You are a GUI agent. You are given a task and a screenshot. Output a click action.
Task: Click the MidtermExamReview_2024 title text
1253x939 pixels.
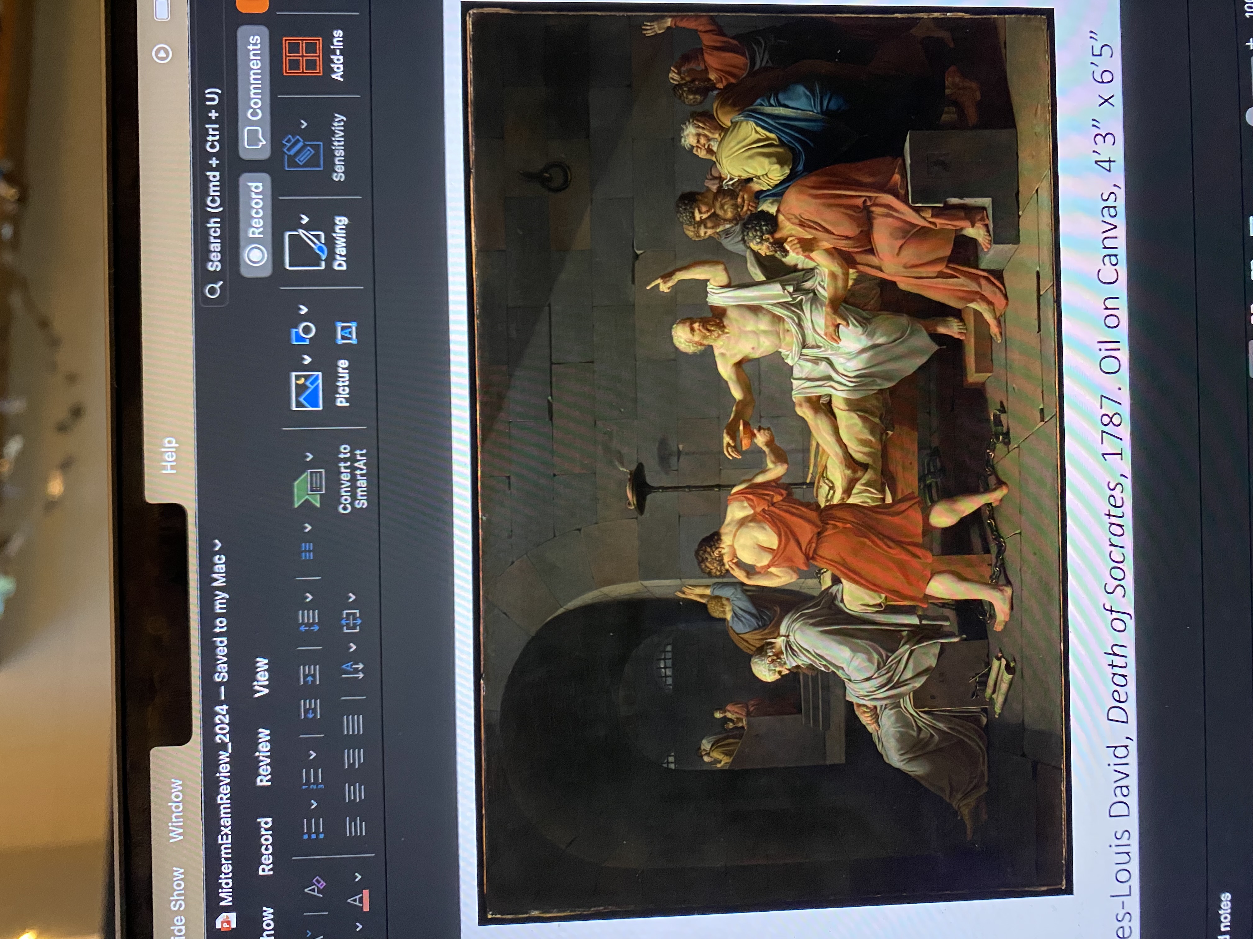[225, 805]
